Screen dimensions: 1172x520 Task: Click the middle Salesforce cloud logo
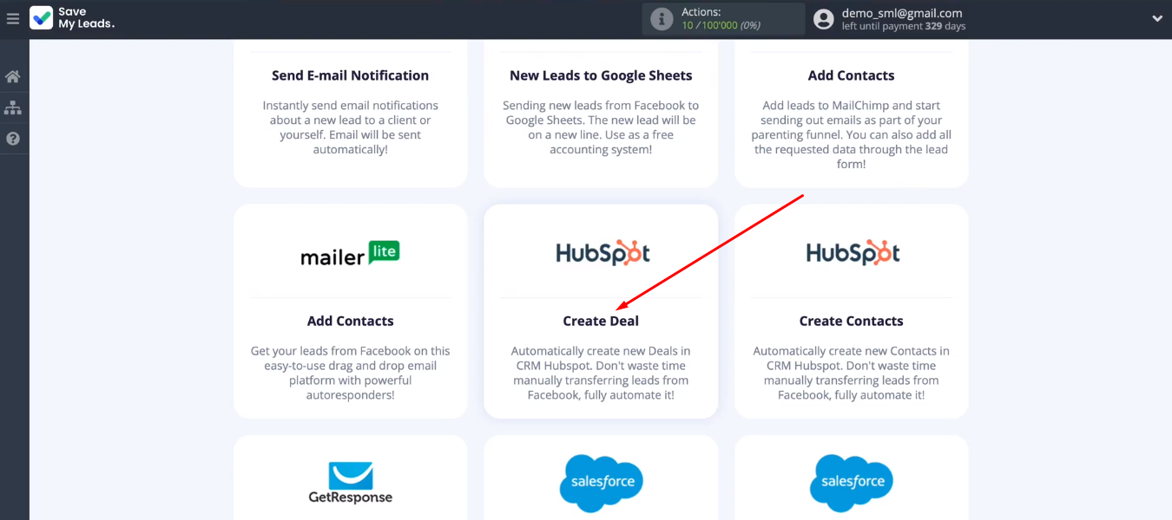pyautogui.click(x=601, y=483)
